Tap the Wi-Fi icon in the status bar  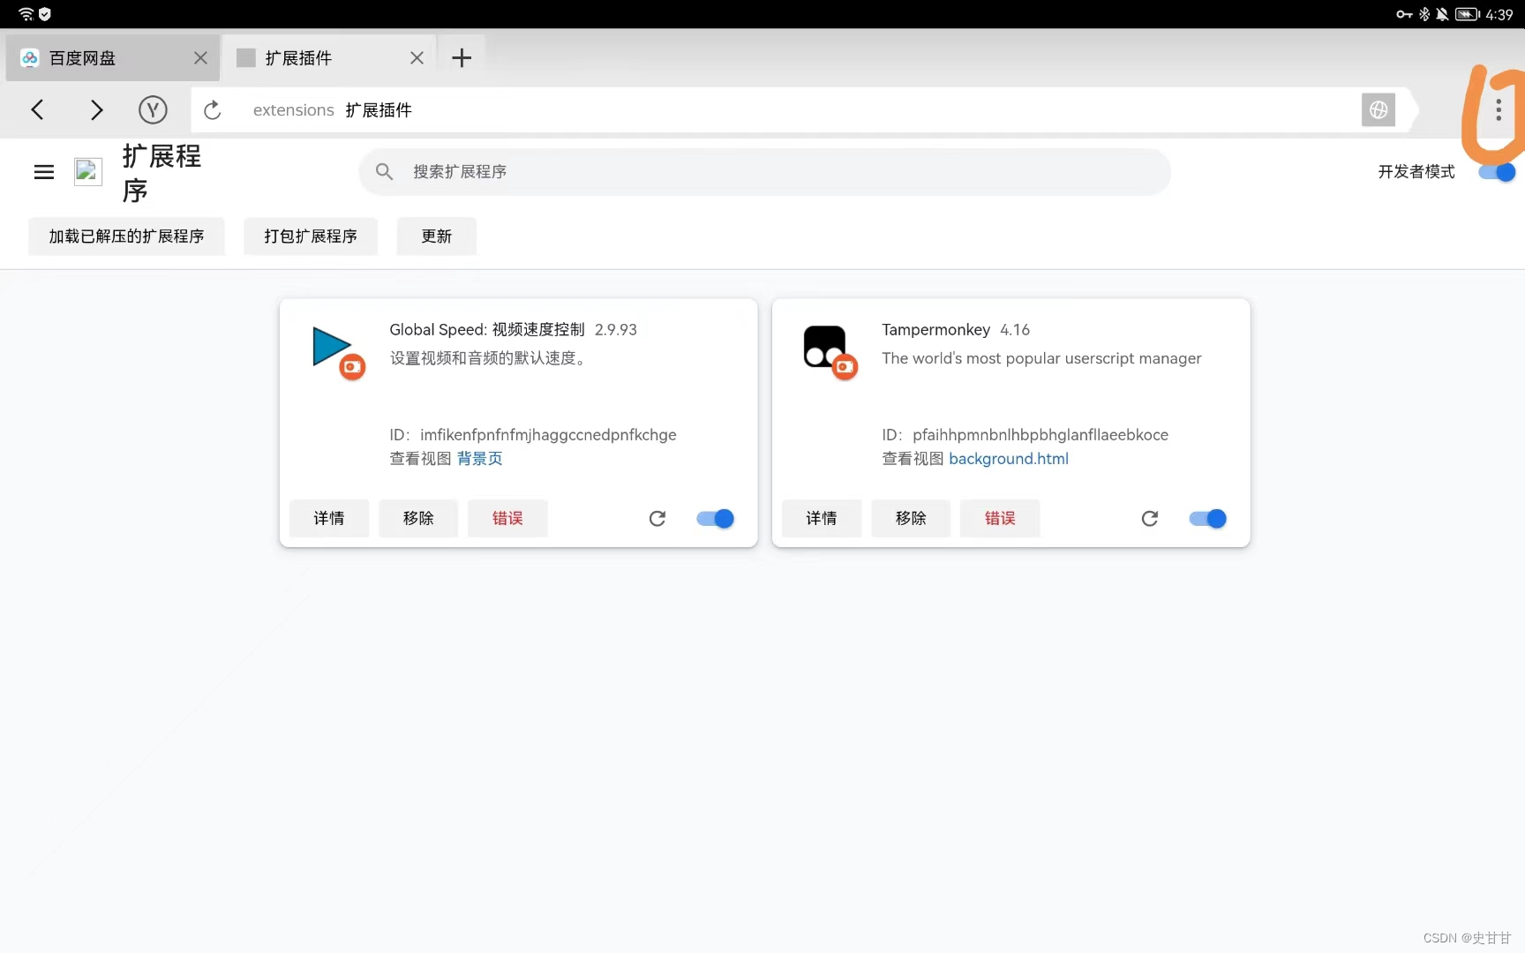point(26,14)
